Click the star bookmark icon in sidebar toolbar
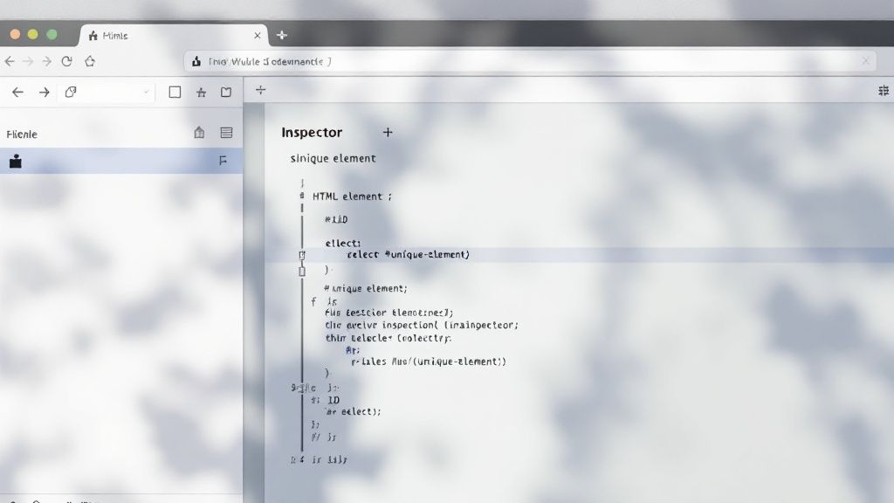894x503 pixels. (202, 92)
